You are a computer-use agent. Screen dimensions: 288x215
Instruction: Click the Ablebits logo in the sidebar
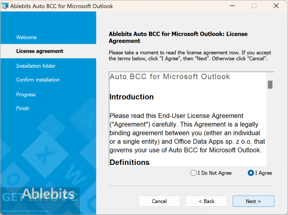[48, 194]
